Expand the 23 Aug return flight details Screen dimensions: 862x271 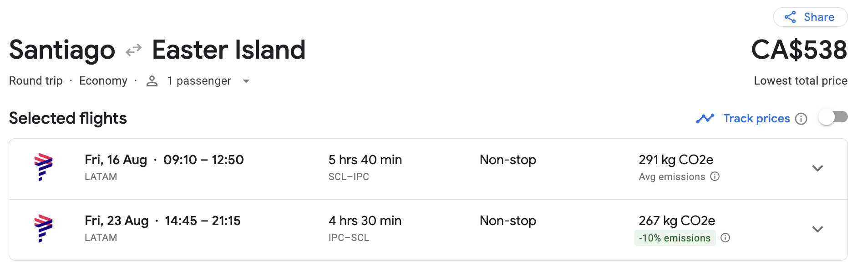click(817, 229)
